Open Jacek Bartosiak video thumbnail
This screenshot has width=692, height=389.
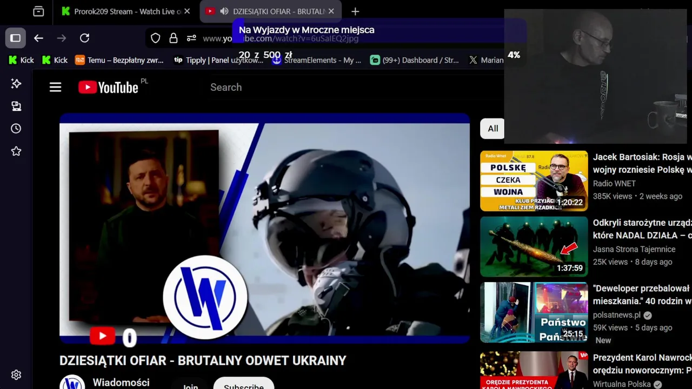point(534,180)
